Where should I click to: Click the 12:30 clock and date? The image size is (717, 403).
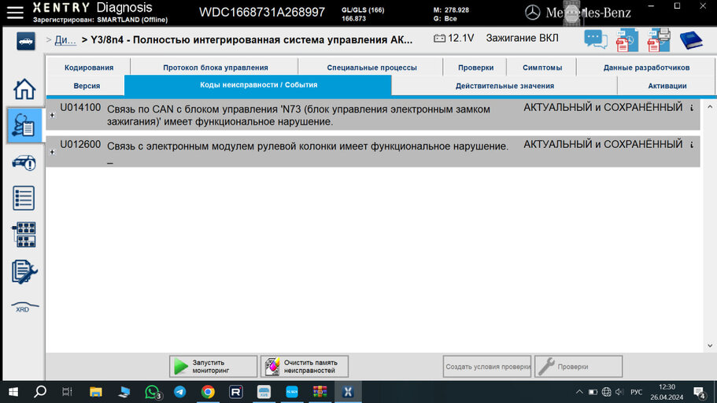pyautogui.click(x=667, y=392)
